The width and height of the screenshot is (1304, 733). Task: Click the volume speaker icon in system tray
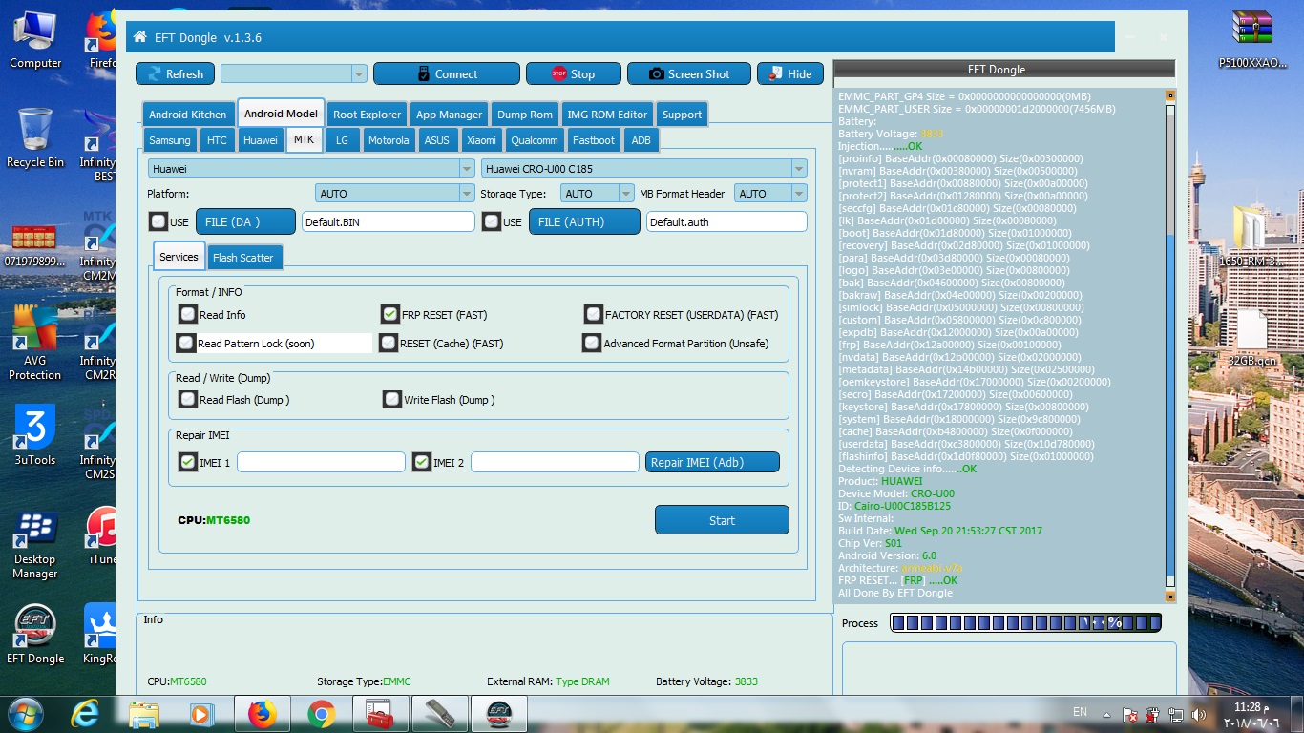1199,714
